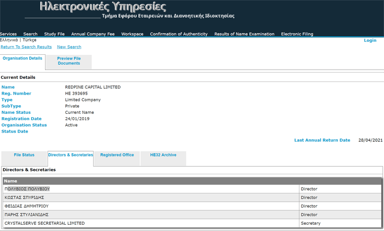
Task: Select the Organisation Details tab
Action: [23, 58]
